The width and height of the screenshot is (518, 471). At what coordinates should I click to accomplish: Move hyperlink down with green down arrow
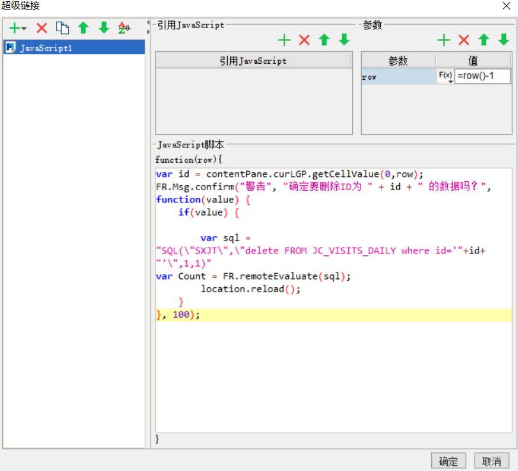coord(103,27)
